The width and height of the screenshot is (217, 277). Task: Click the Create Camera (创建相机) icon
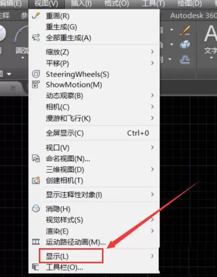point(36,180)
